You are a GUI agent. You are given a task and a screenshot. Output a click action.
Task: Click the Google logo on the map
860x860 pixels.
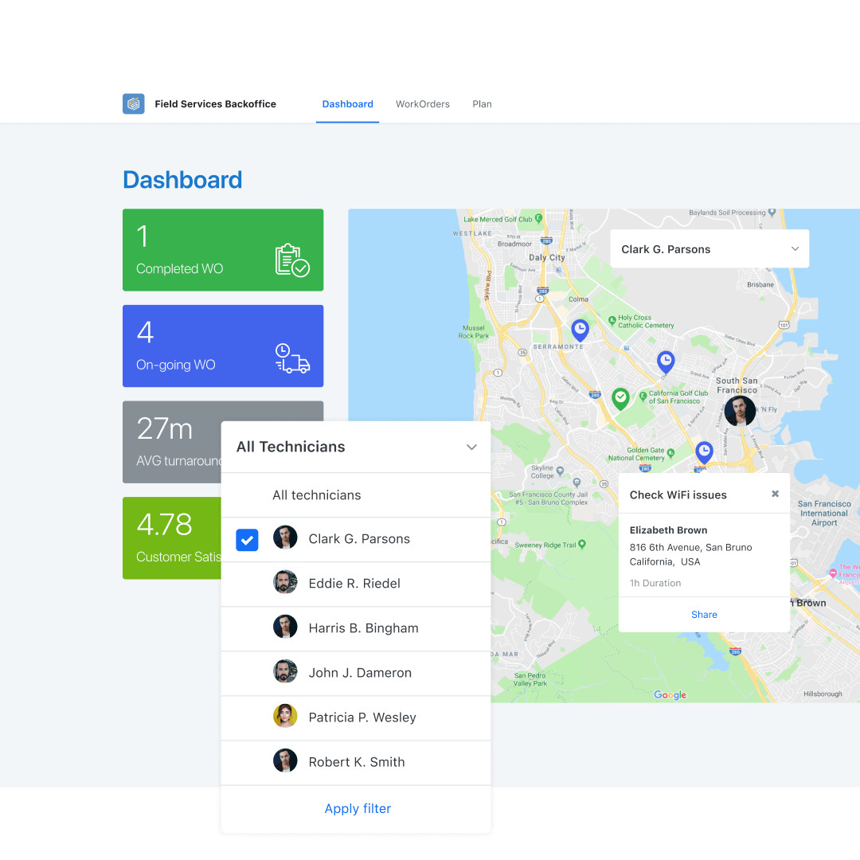point(670,694)
